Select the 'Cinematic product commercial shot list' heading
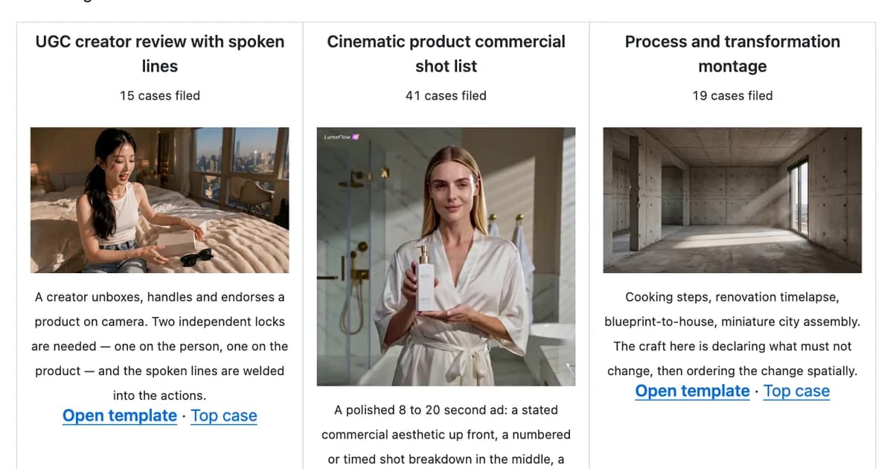This screenshot has width=893, height=469. coord(446,54)
